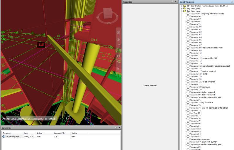Close the Properties panel
This screenshot has width=234, height=150.
coord(176,2)
